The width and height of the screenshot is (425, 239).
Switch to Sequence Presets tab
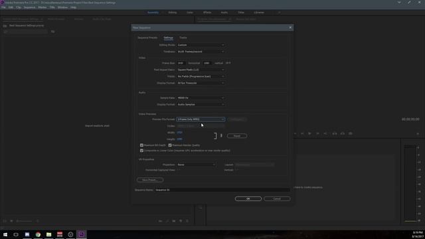tap(147, 38)
